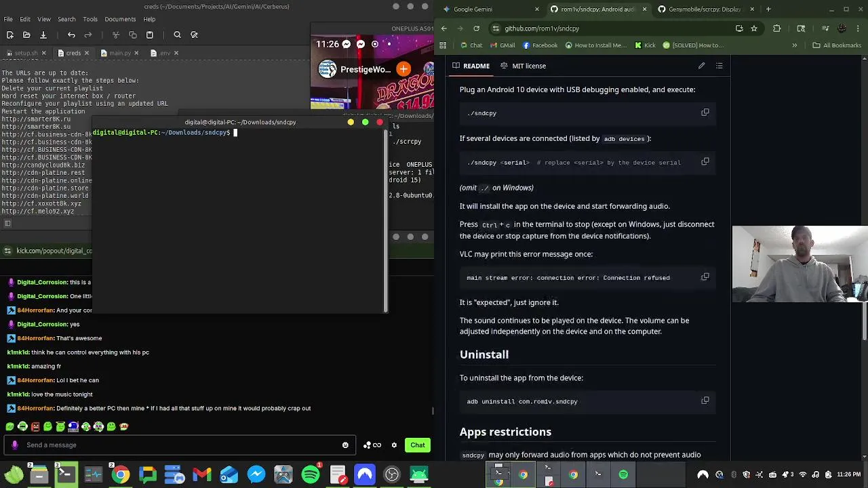The width and height of the screenshot is (868, 488).
Task: Click the terminal prompt in sndcpy window
Action: [163, 132]
